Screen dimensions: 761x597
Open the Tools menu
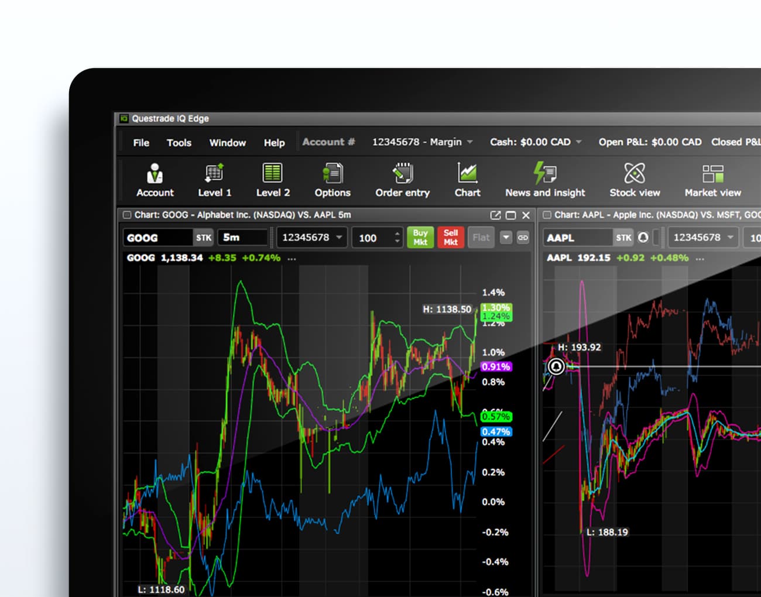[179, 142]
